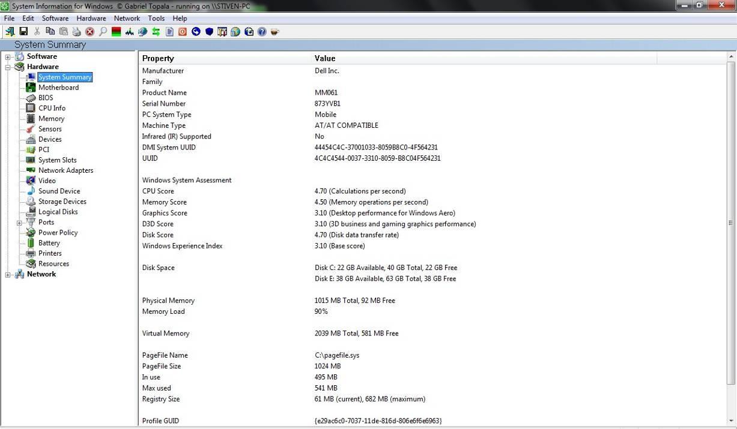Click the tools cabinet toolbar icon

coord(222,31)
